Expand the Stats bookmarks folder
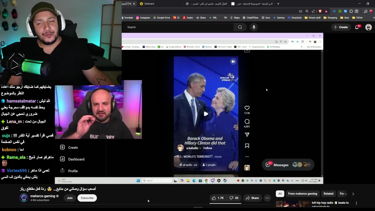Image resolution: width=375 pixels, height=211 pixels. [x=345, y=18]
